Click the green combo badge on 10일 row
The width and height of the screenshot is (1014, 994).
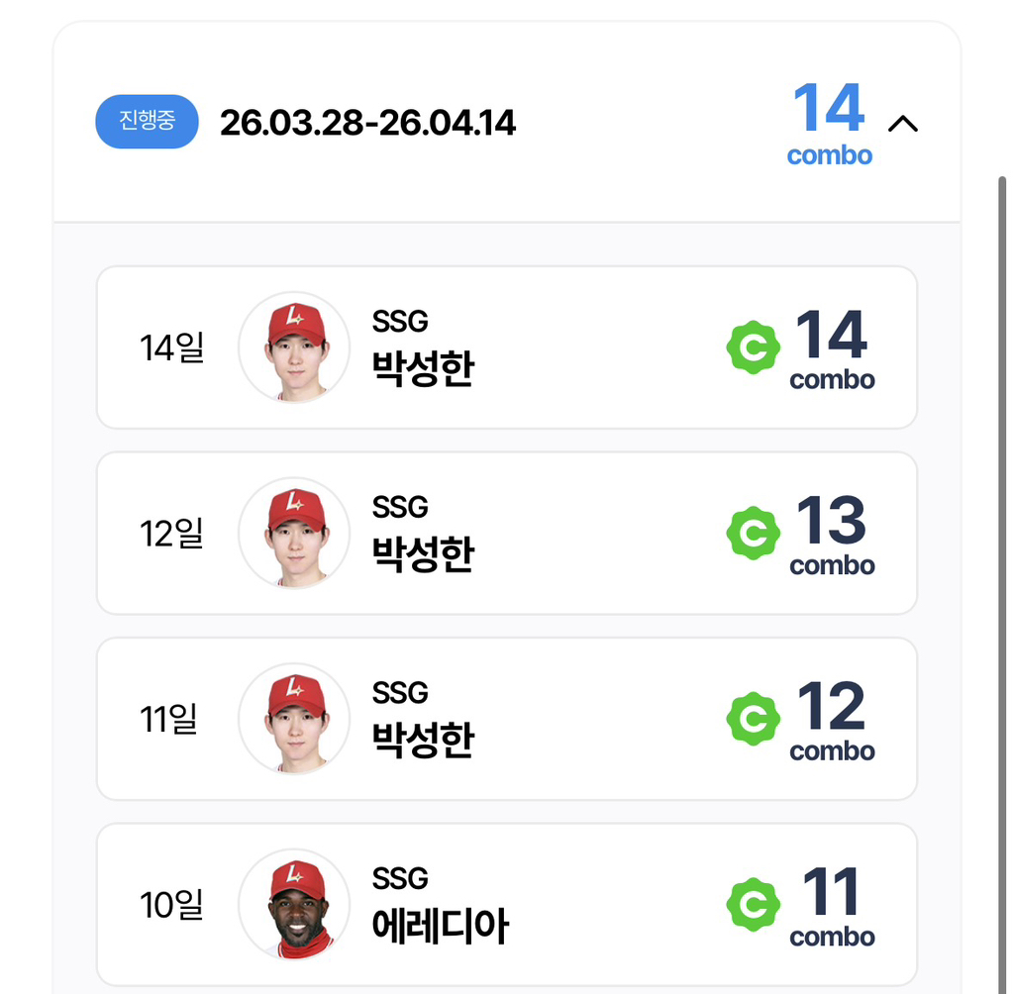point(753,904)
